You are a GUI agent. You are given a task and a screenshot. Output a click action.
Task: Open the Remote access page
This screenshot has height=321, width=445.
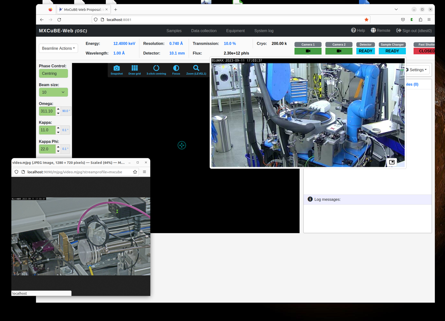pyautogui.click(x=380, y=31)
